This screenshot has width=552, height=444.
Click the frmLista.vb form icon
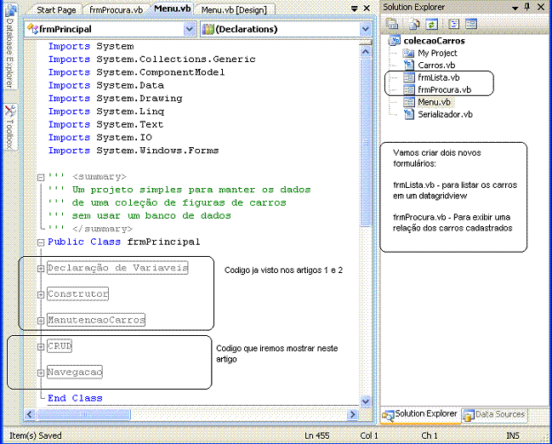pyautogui.click(x=408, y=77)
